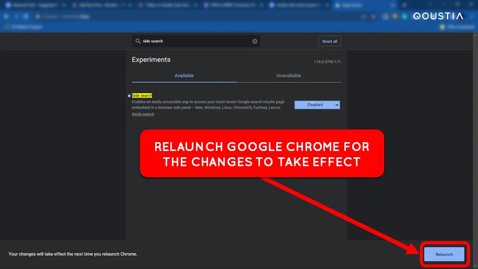
Task: Clear the side search query
Action: click(255, 41)
